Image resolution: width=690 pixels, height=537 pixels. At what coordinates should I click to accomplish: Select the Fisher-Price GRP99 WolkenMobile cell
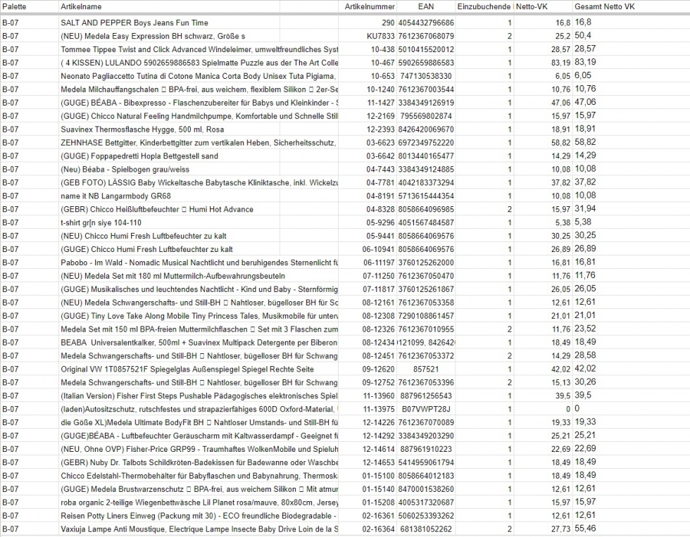(x=199, y=449)
